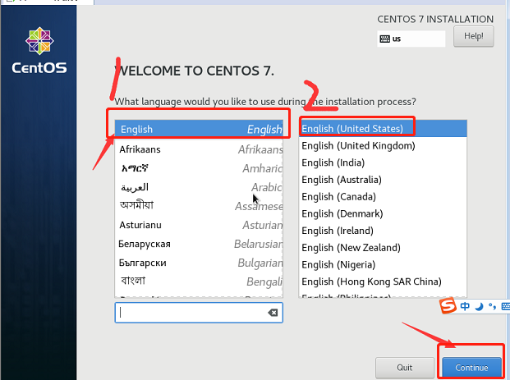This screenshot has height=380, width=510.
Task: Choose English (Hong Kong SAR China) locale
Action: click(383, 282)
